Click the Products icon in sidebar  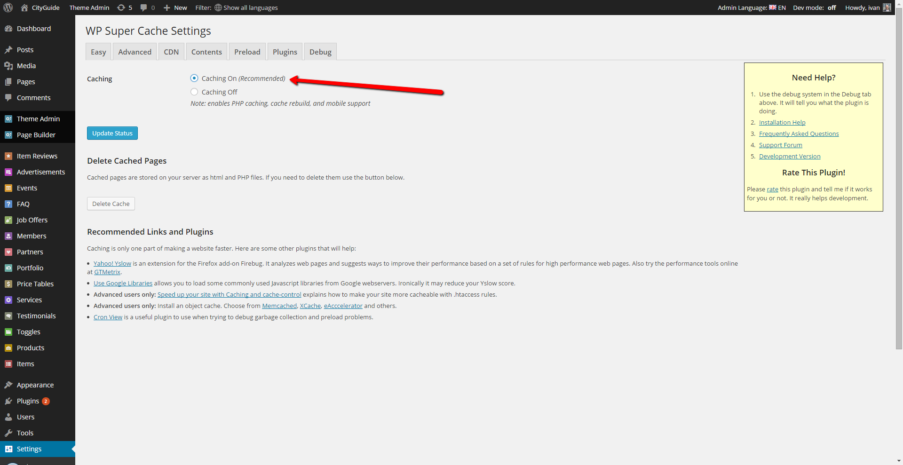point(8,348)
